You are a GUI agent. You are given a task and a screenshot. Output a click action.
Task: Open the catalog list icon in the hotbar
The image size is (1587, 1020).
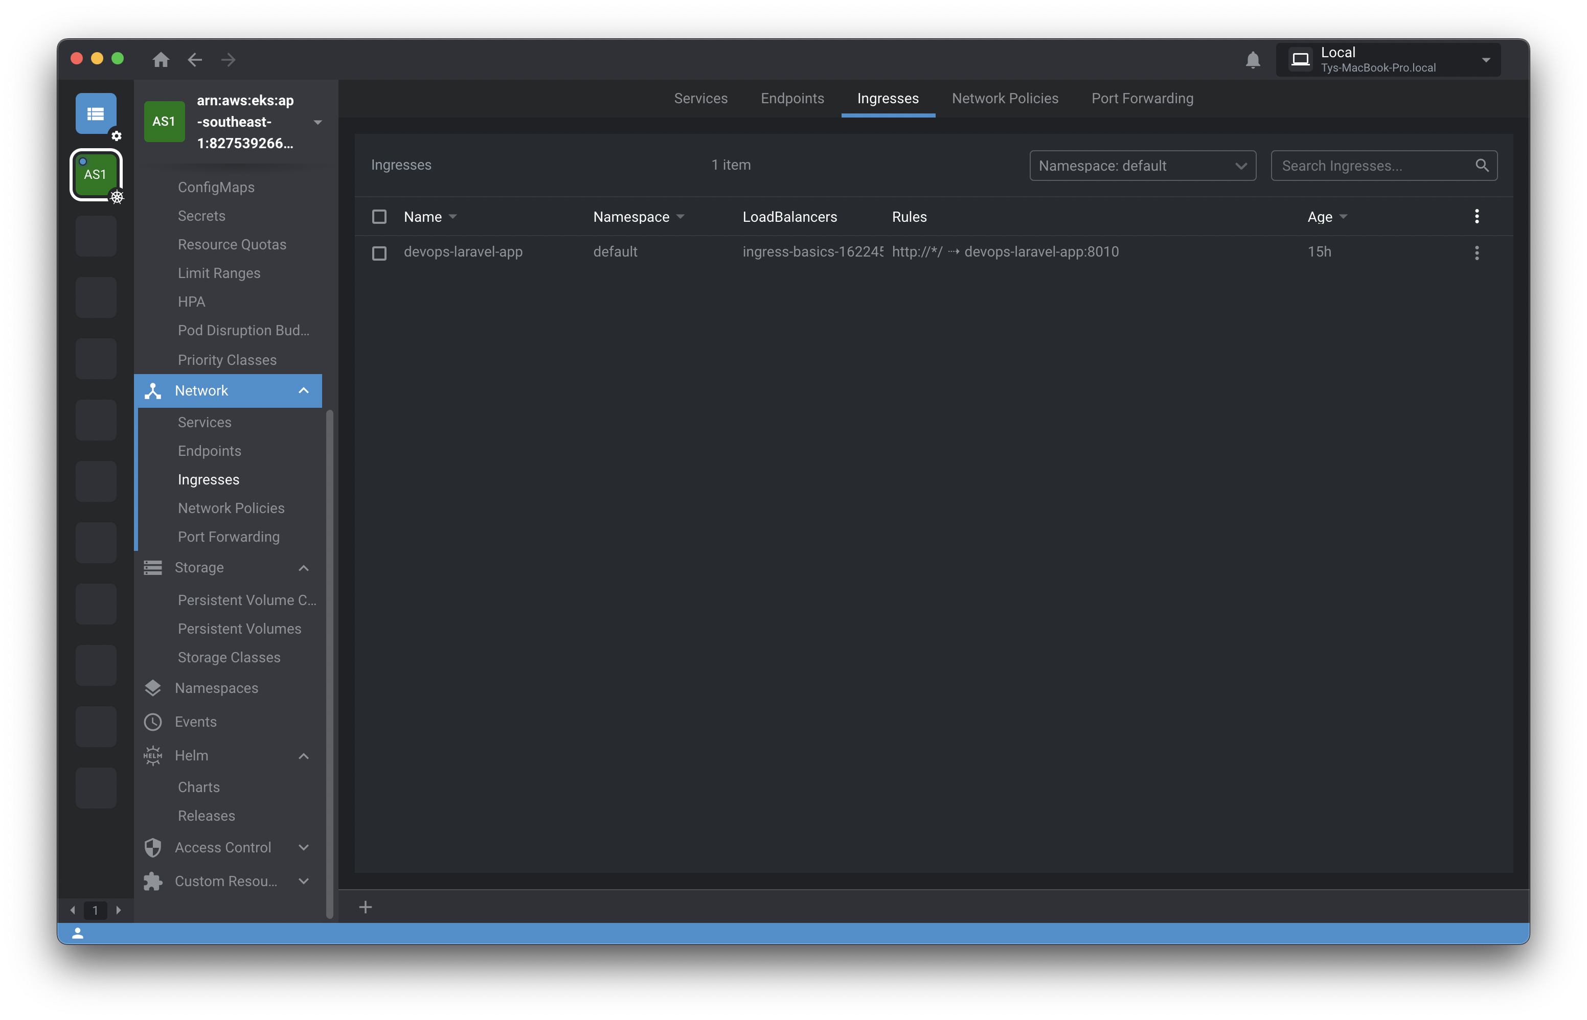click(x=96, y=113)
